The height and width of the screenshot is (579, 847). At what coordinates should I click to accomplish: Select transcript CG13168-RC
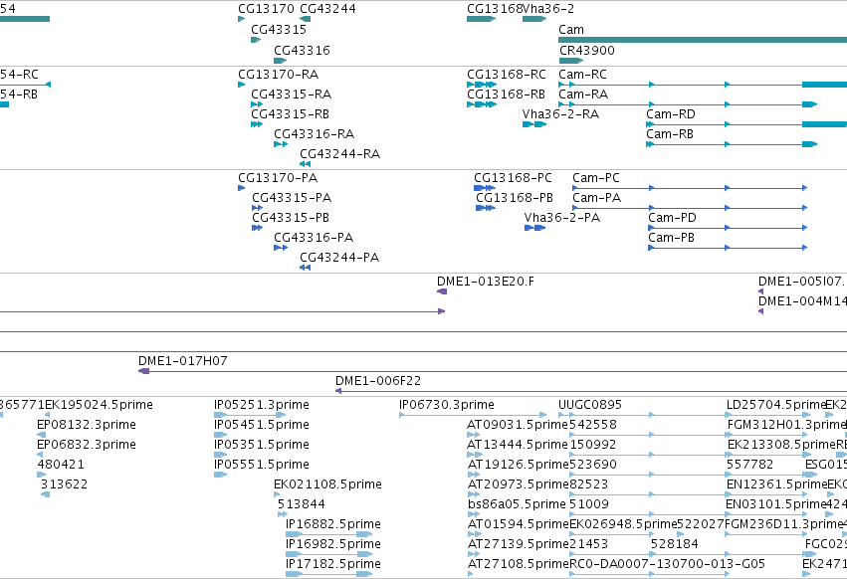coord(507,74)
